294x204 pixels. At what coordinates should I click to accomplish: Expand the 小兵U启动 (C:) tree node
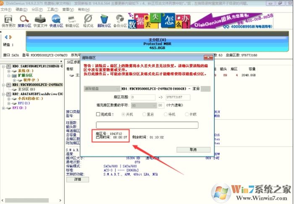click(9, 99)
